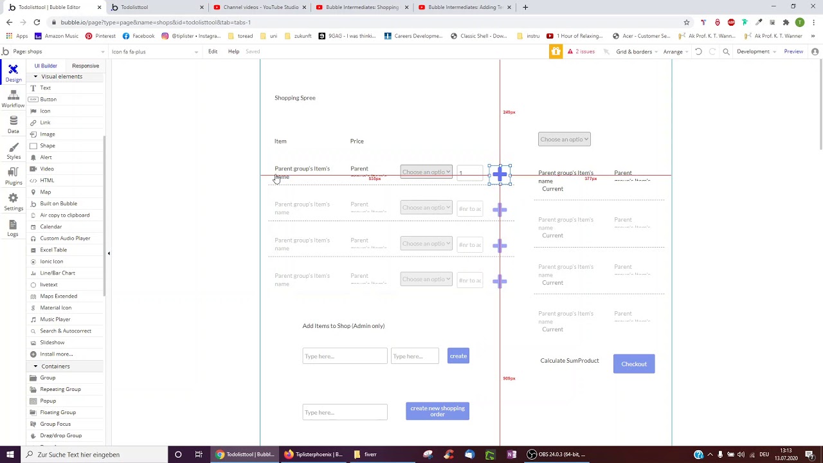Open the user account avatar in editor
This screenshot has height=463, width=823.
pos(815,51)
